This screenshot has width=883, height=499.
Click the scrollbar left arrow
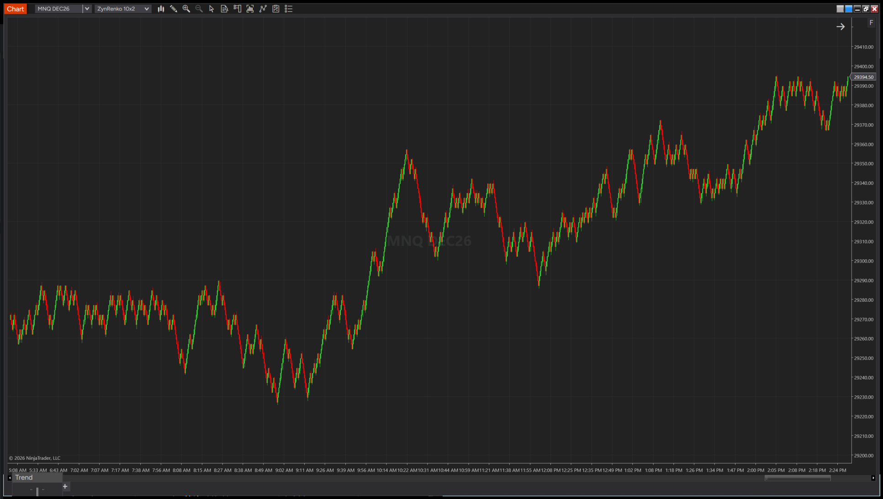click(x=10, y=478)
